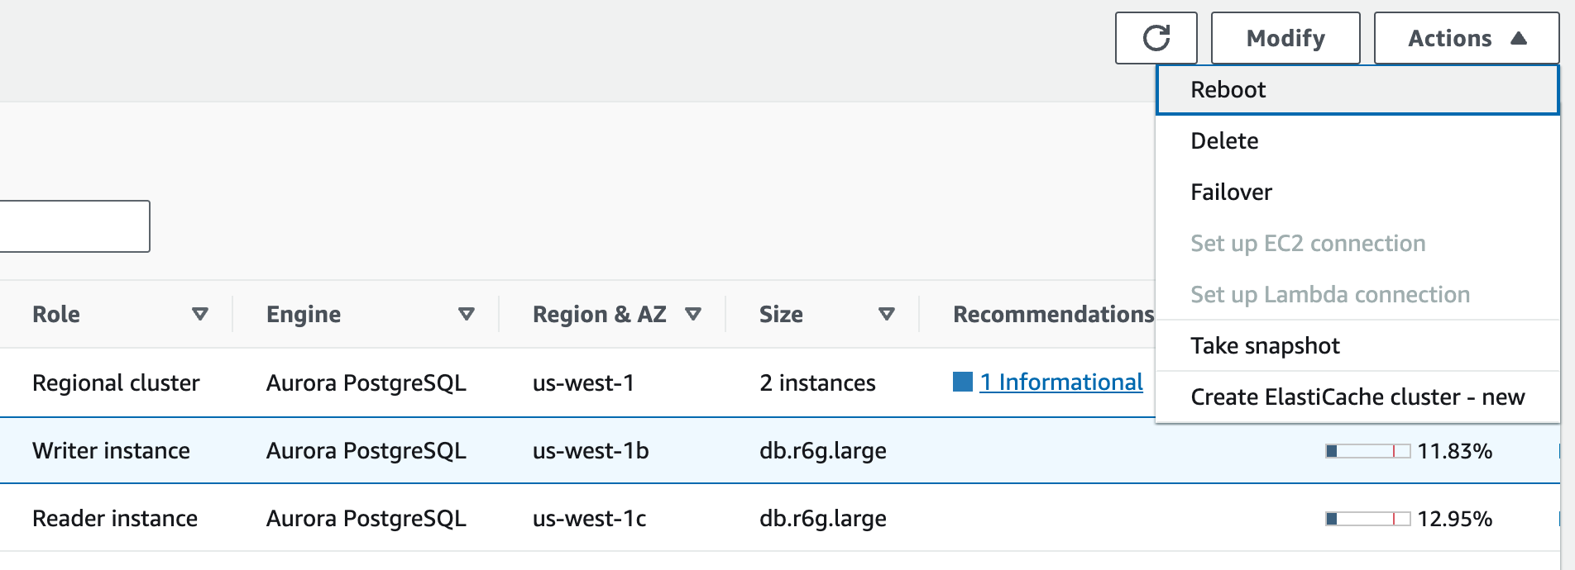Select Reboot from the Actions menu
Viewport: 1575px width, 570px height.
[1228, 90]
